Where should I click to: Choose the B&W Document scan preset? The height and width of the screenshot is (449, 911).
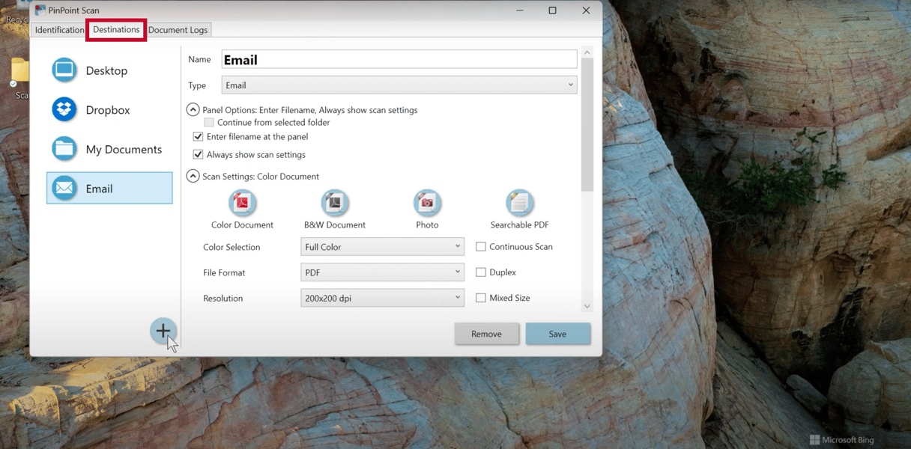tap(334, 204)
